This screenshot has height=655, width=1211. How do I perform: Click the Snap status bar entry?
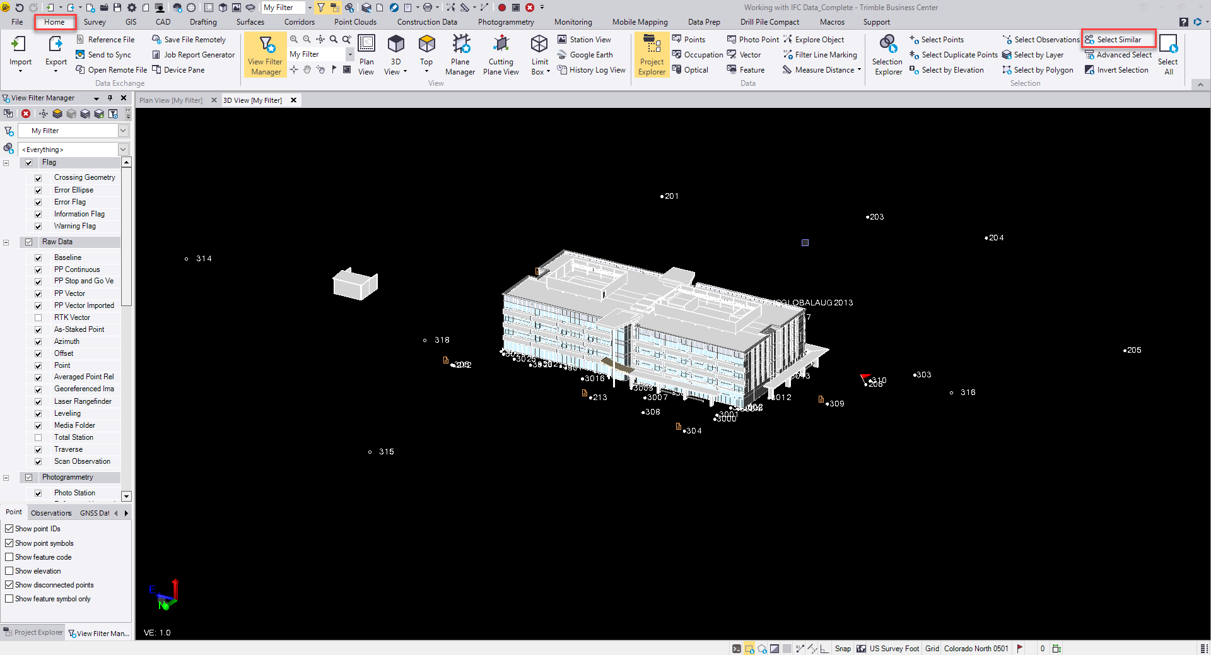tap(843, 649)
